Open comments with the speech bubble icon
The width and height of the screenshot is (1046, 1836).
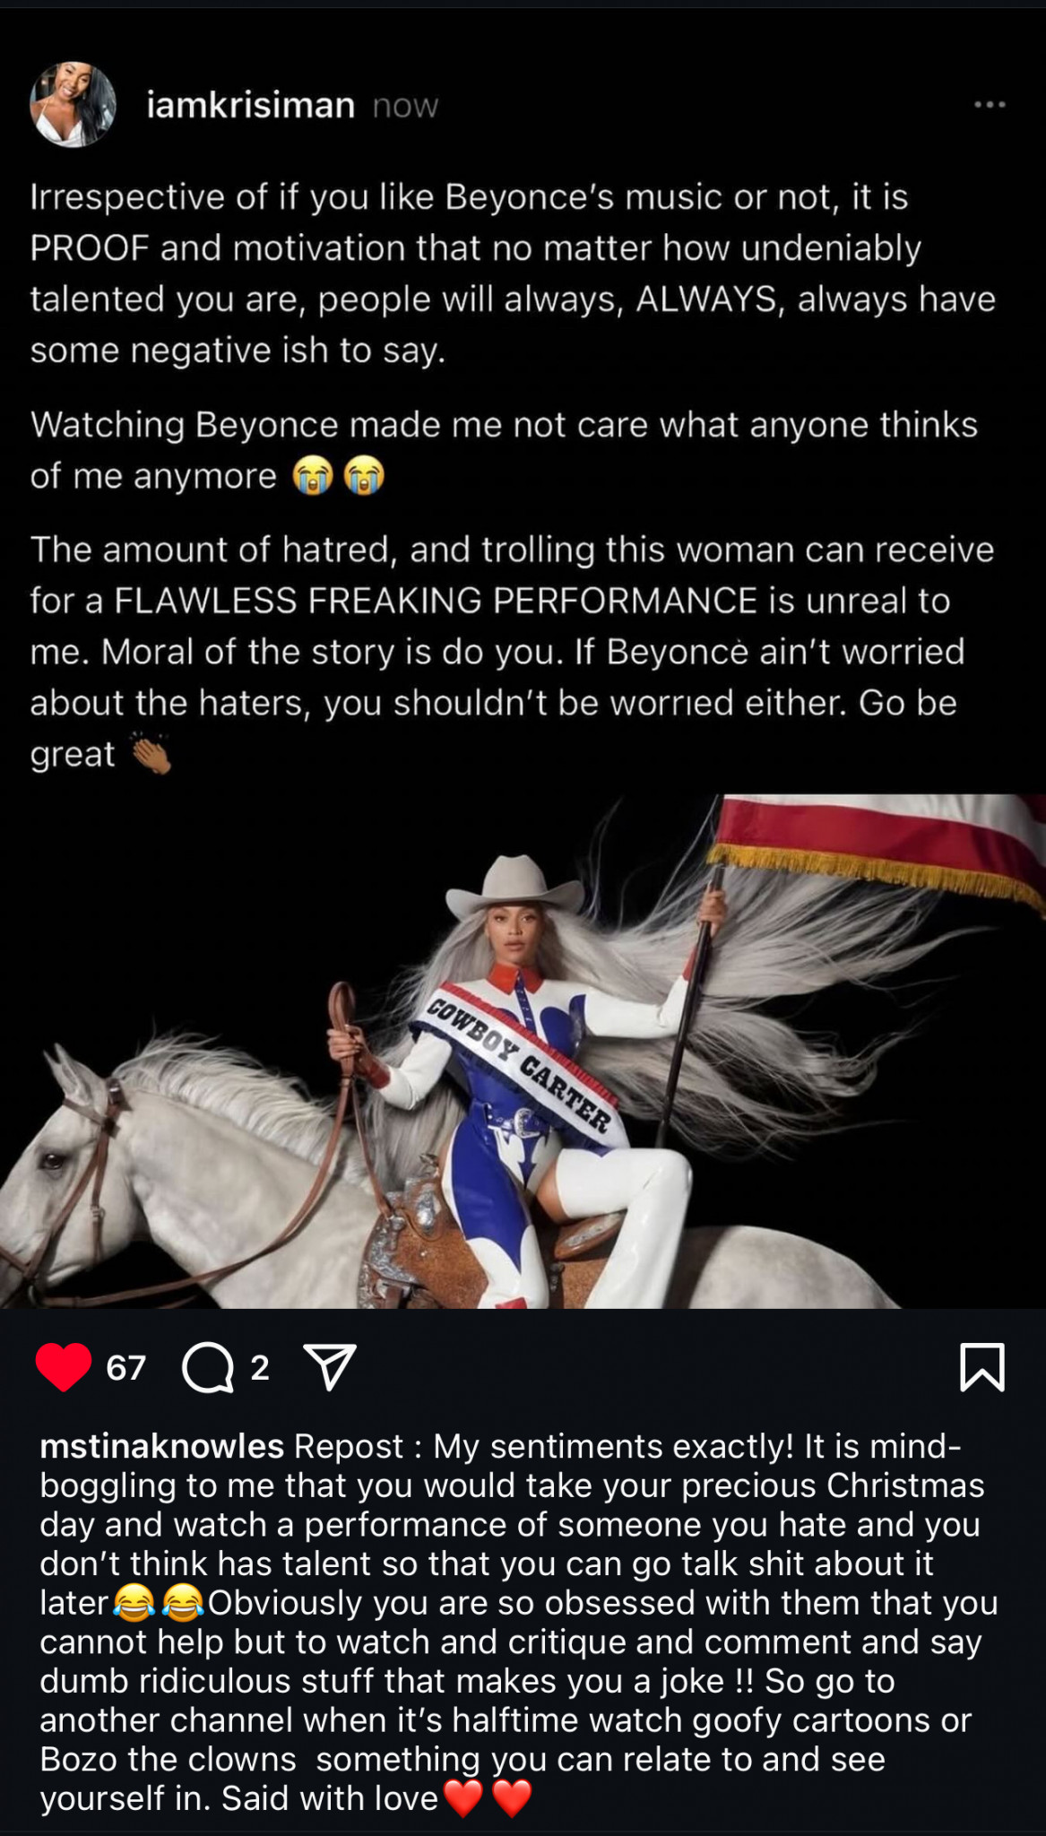point(208,1368)
